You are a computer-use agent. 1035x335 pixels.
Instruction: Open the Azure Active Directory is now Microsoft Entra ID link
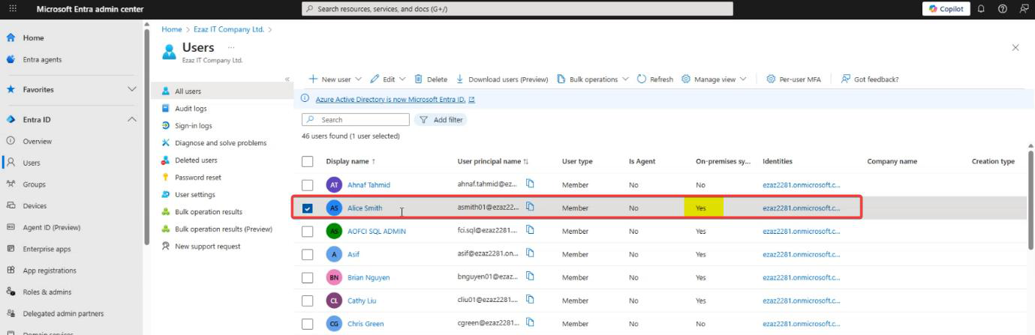(x=395, y=100)
